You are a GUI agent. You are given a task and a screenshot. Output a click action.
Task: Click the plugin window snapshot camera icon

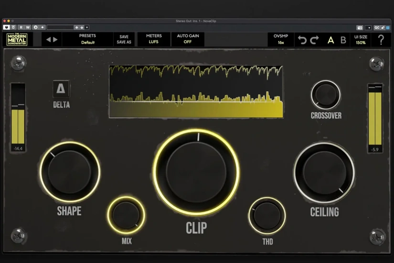click(360, 28)
